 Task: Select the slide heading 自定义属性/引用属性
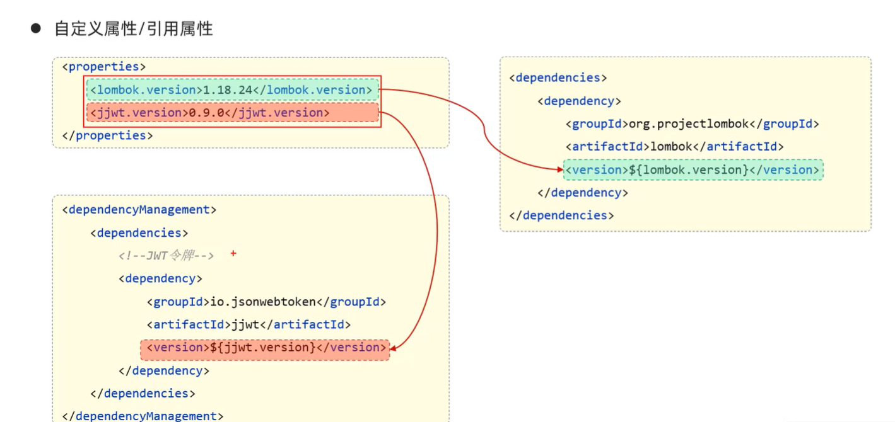tap(134, 29)
